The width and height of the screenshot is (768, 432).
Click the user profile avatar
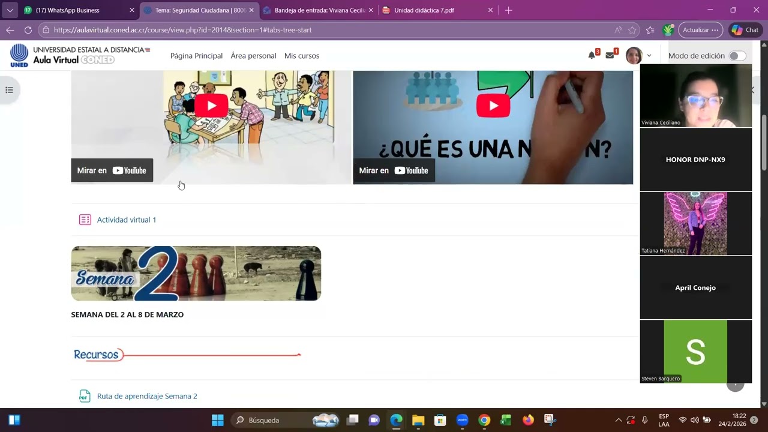click(x=634, y=56)
